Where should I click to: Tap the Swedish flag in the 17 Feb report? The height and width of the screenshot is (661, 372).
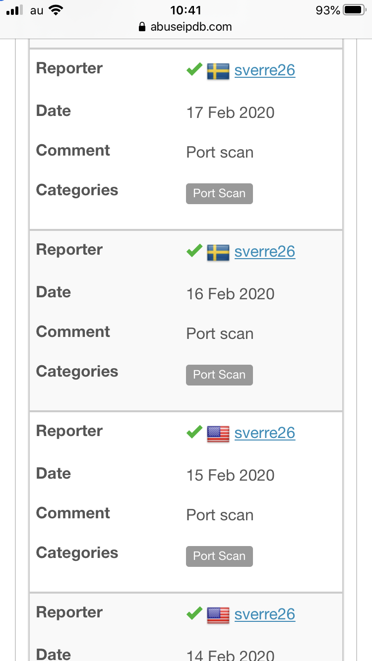point(218,71)
